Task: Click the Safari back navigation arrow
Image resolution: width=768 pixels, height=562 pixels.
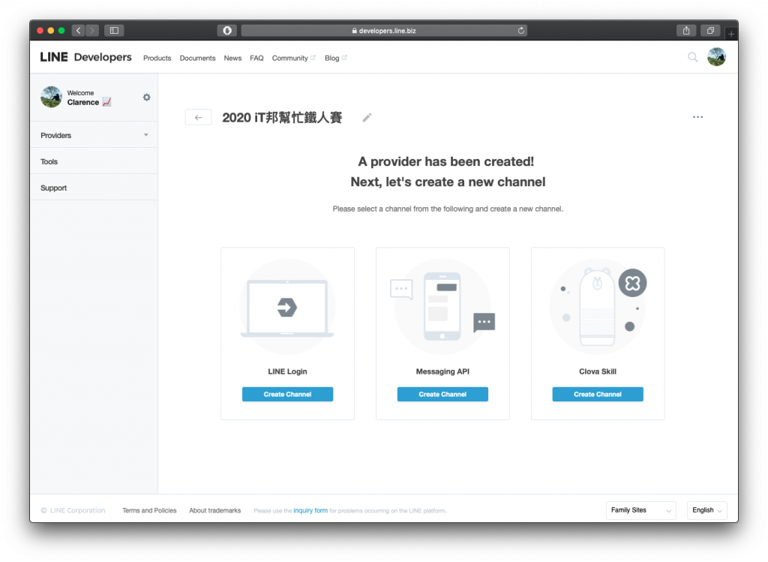Action: (78, 30)
